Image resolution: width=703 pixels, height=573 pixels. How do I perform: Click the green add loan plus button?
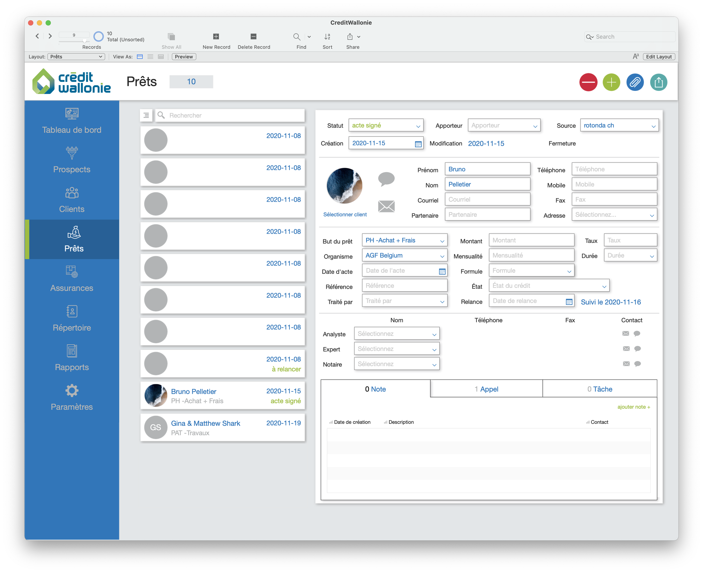pos(611,82)
